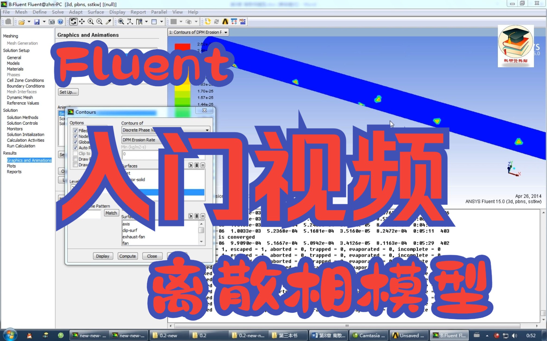Screen dimensions: 547x341
Task: Toggle the Node Values checkbox
Action: pos(75,136)
